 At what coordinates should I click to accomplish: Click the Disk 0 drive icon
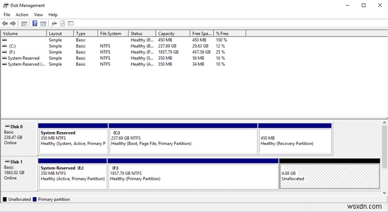pyautogui.click(x=7, y=127)
